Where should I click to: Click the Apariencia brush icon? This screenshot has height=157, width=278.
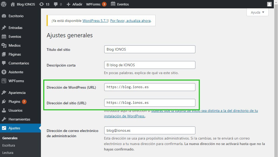coord(4,93)
